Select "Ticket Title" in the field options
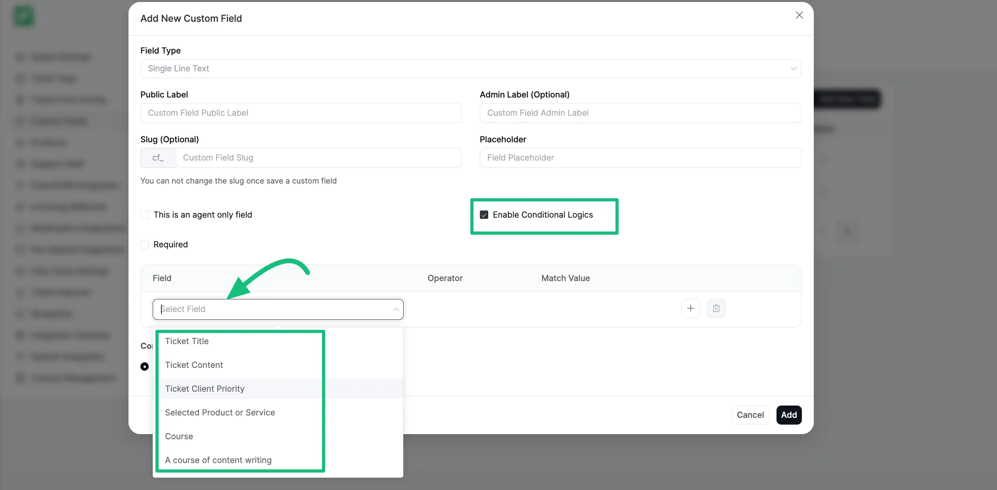Viewport: 997px width, 490px height. (x=187, y=341)
